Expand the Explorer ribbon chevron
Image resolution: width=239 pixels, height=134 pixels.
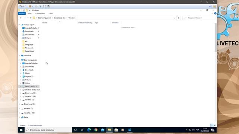[x=212, y=13]
